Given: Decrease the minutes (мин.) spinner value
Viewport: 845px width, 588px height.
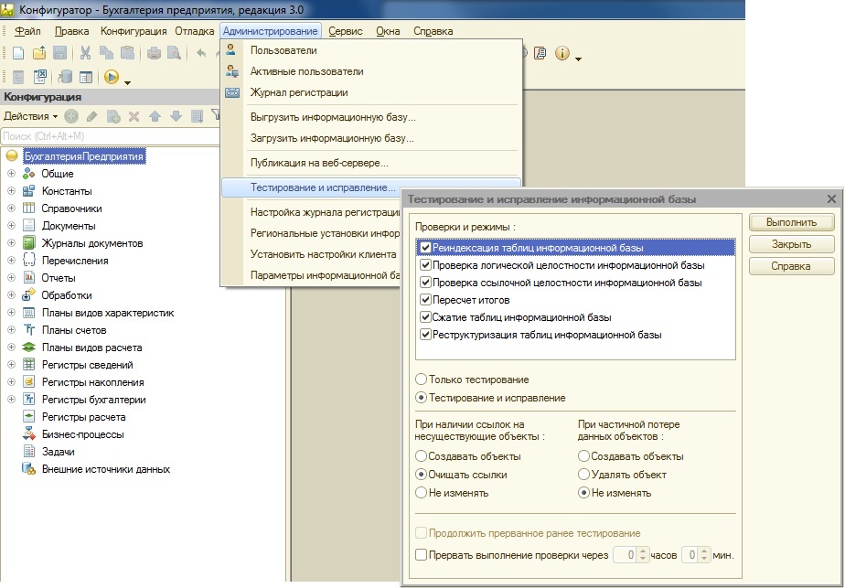Looking at the screenshot, I should [705, 559].
